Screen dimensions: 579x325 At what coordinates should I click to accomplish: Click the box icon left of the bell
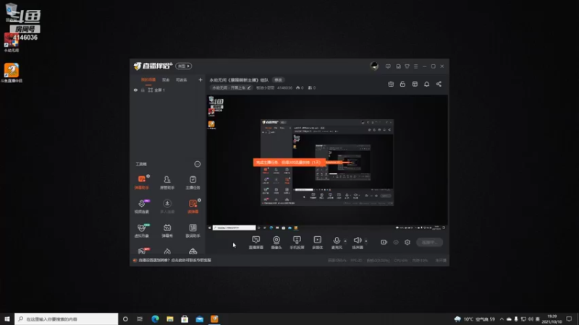pos(415,84)
